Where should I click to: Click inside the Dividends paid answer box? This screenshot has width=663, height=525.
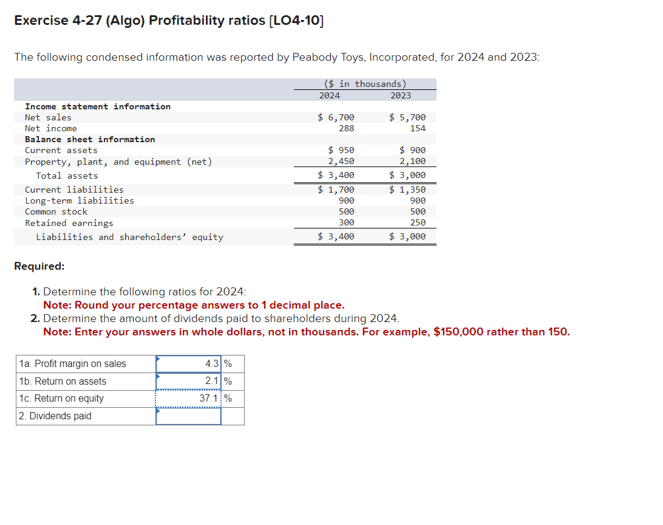[x=188, y=416]
